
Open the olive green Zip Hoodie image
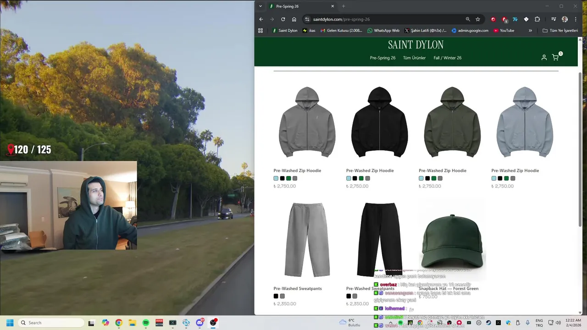(x=452, y=122)
